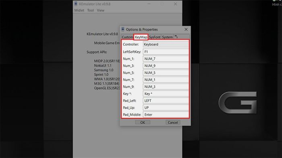The width and height of the screenshot is (282, 158).
Task: Click the Pad_Up: label
Action: tap(129, 108)
